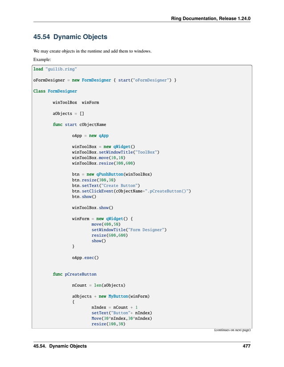This screenshot has width=284, height=367.
Task: Click the 'Class FormDesigner' line
Action: pyautogui.click(x=55, y=91)
